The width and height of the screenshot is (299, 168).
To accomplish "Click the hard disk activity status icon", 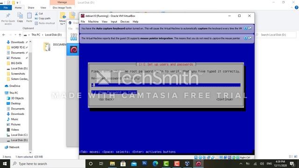I will pyautogui.click(x=196, y=158).
